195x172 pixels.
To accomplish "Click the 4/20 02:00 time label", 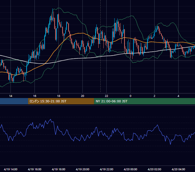I will (154, 169).
